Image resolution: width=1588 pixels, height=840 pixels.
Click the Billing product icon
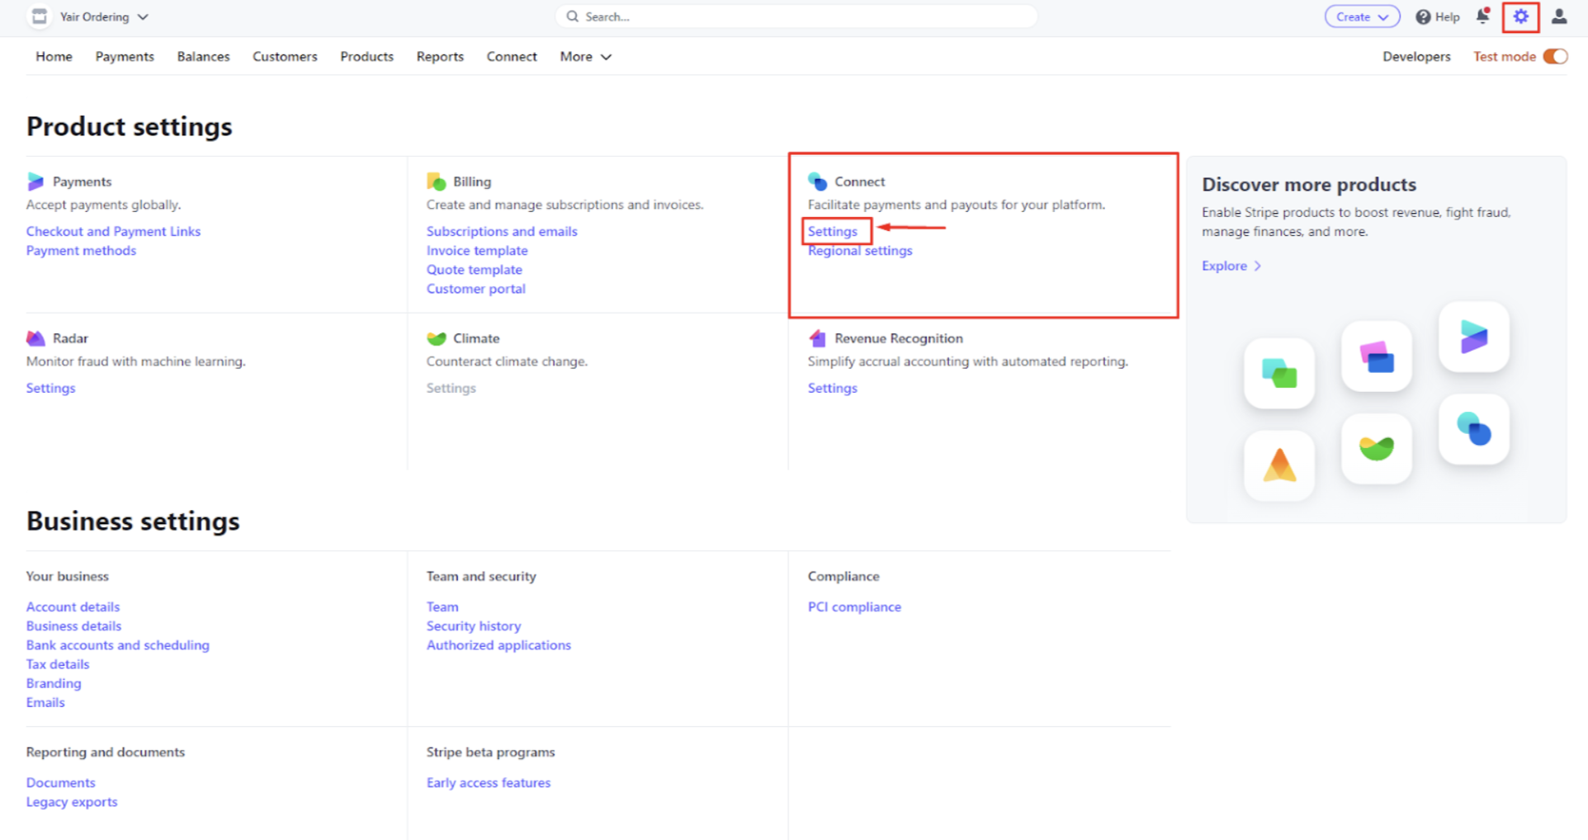coord(436,182)
